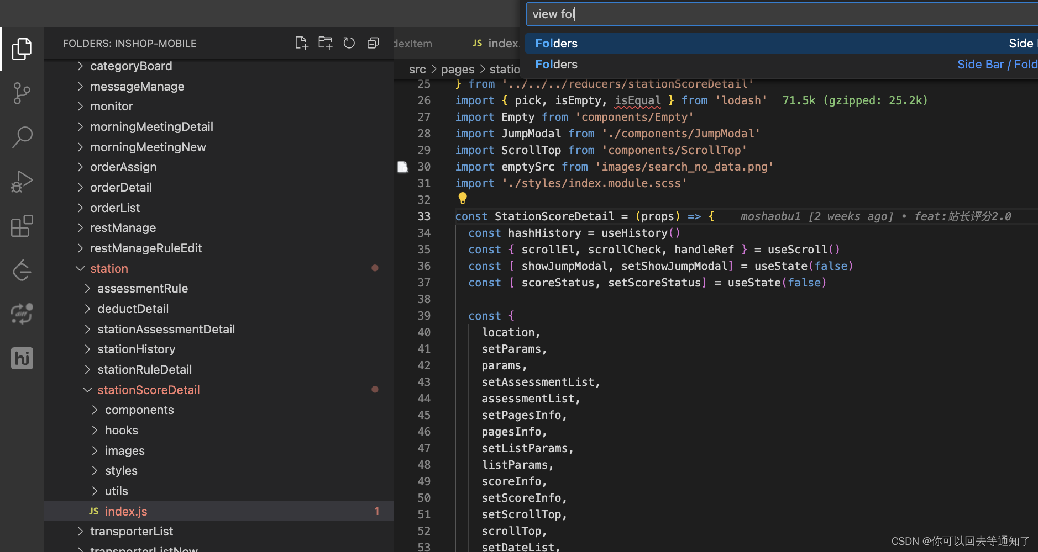Click the src breadcrumb segment

(x=417, y=70)
